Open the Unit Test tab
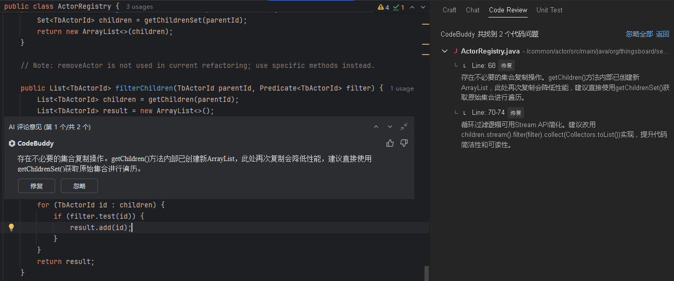Image resolution: width=674 pixels, height=281 pixels. click(549, 10)
